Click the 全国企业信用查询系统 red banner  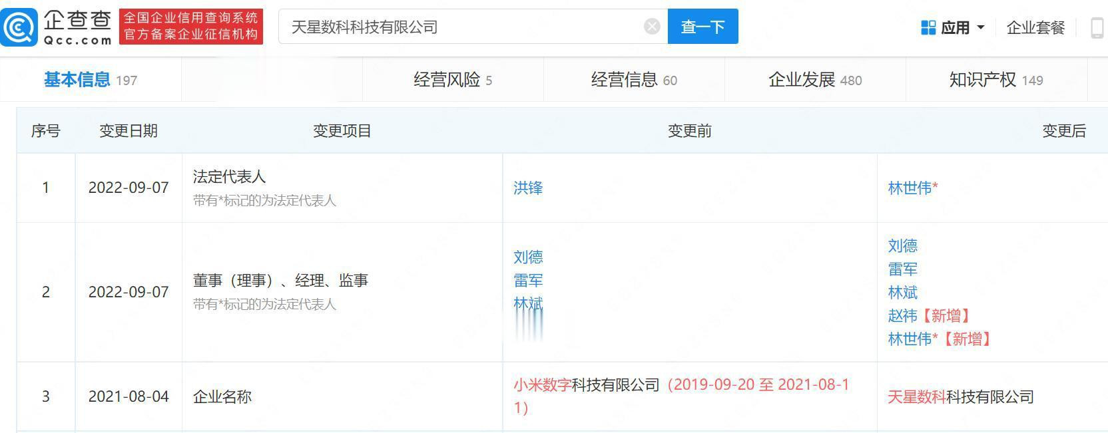pyautogui.click(x=191, y=27)
